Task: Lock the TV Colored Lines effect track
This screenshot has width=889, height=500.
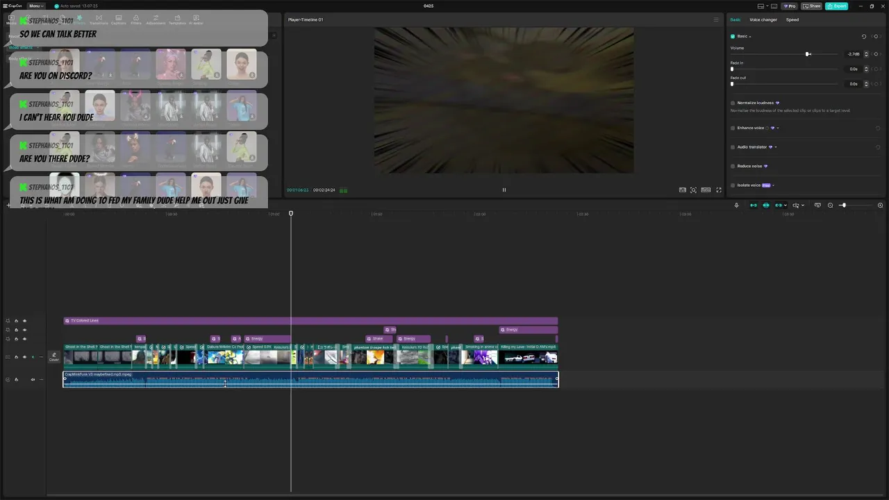Action: (x=16, y=321)
